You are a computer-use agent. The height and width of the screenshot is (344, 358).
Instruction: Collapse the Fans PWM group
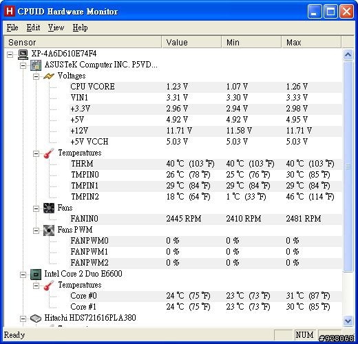coord(36,230)
